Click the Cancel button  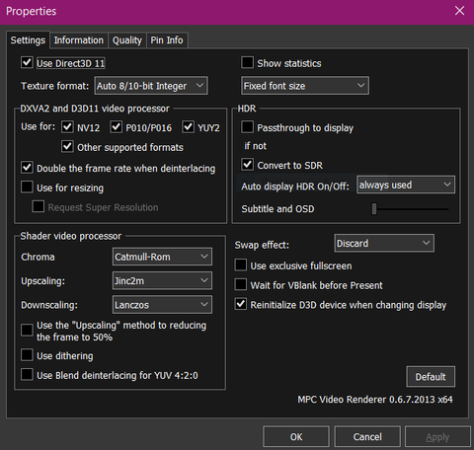tap(367, 437)
